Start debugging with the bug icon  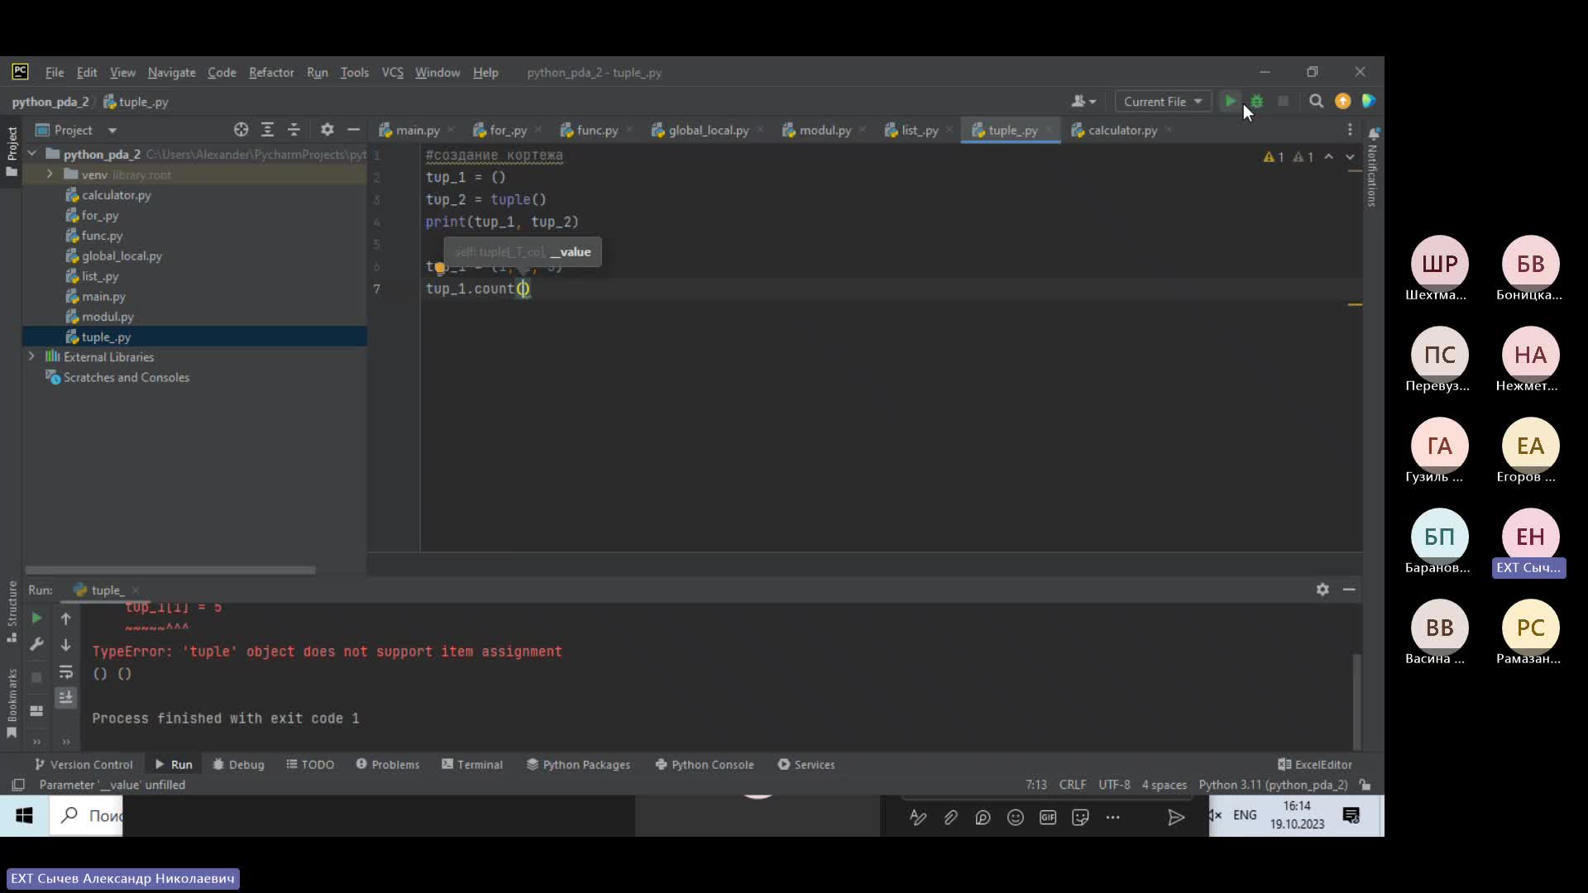click(1256, 101)
